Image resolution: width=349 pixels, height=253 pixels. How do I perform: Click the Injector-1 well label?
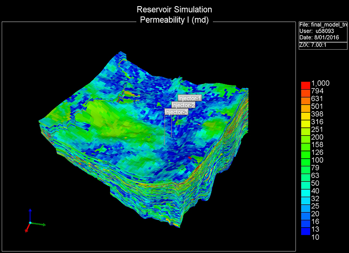pos(189,98)
